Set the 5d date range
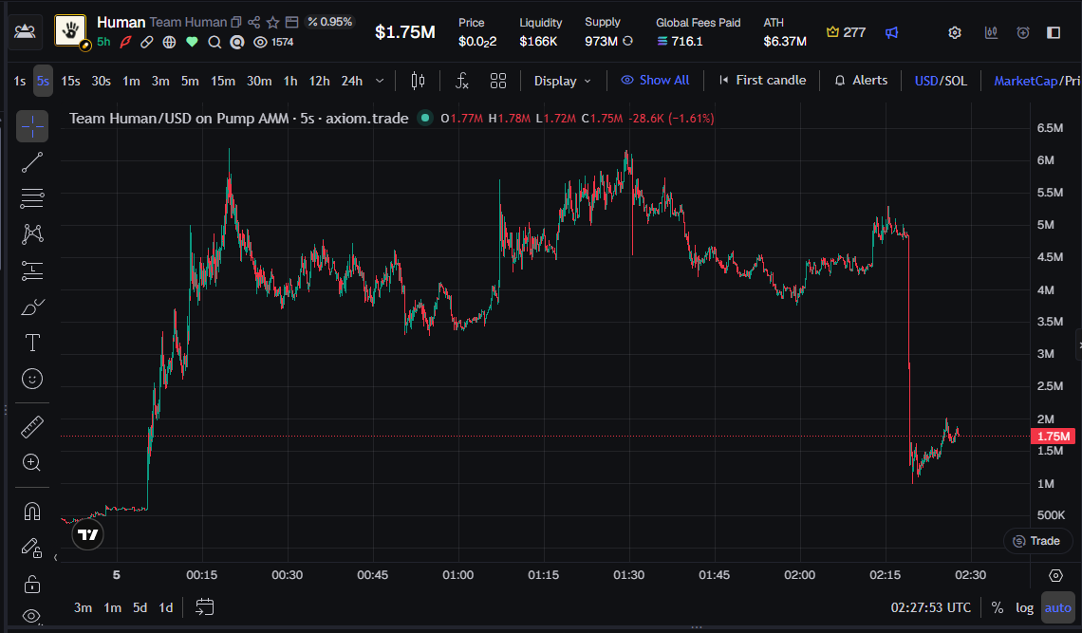Viewport: 1082px width, 633px height. click(140, 607)
